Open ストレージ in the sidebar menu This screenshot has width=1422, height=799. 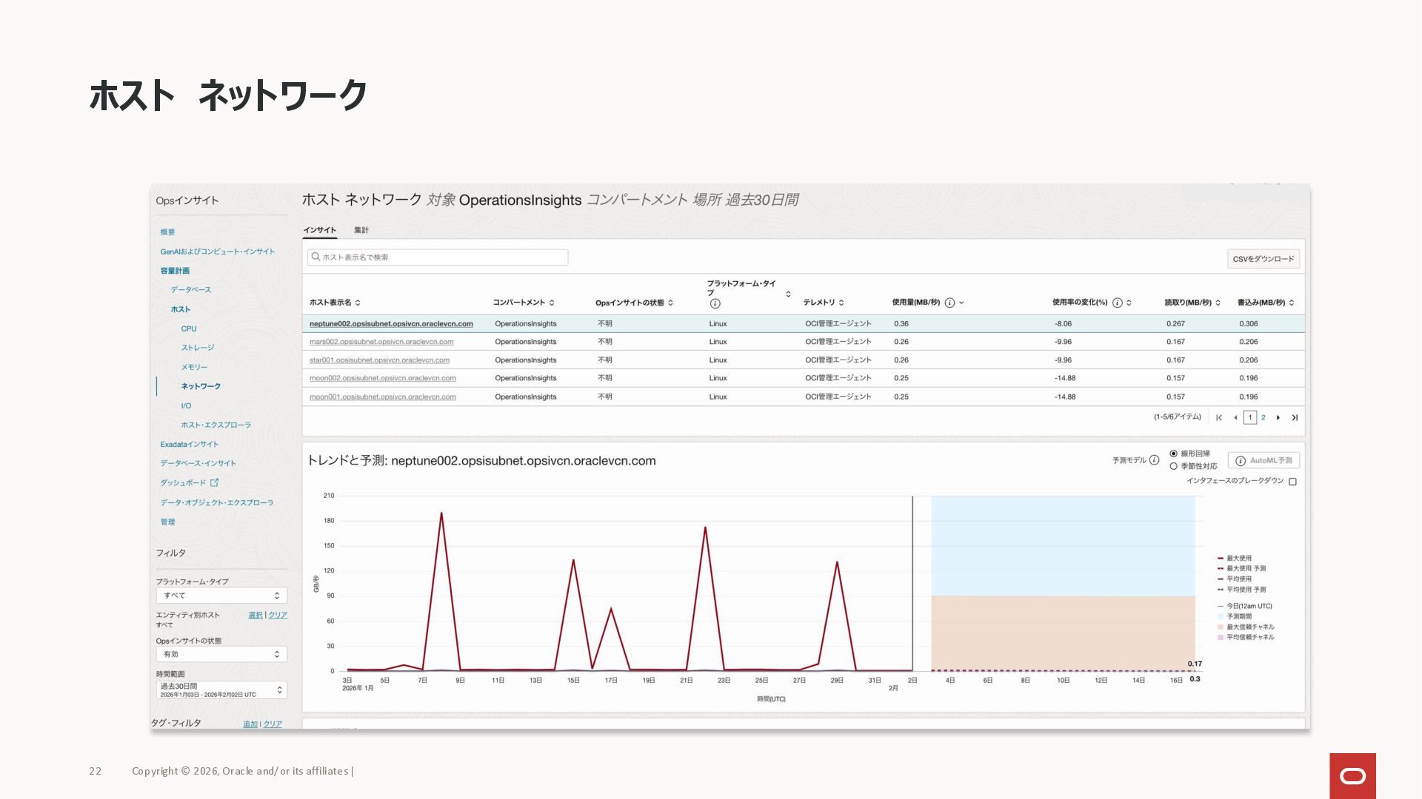pyautogui.click(x=198, y=348)
